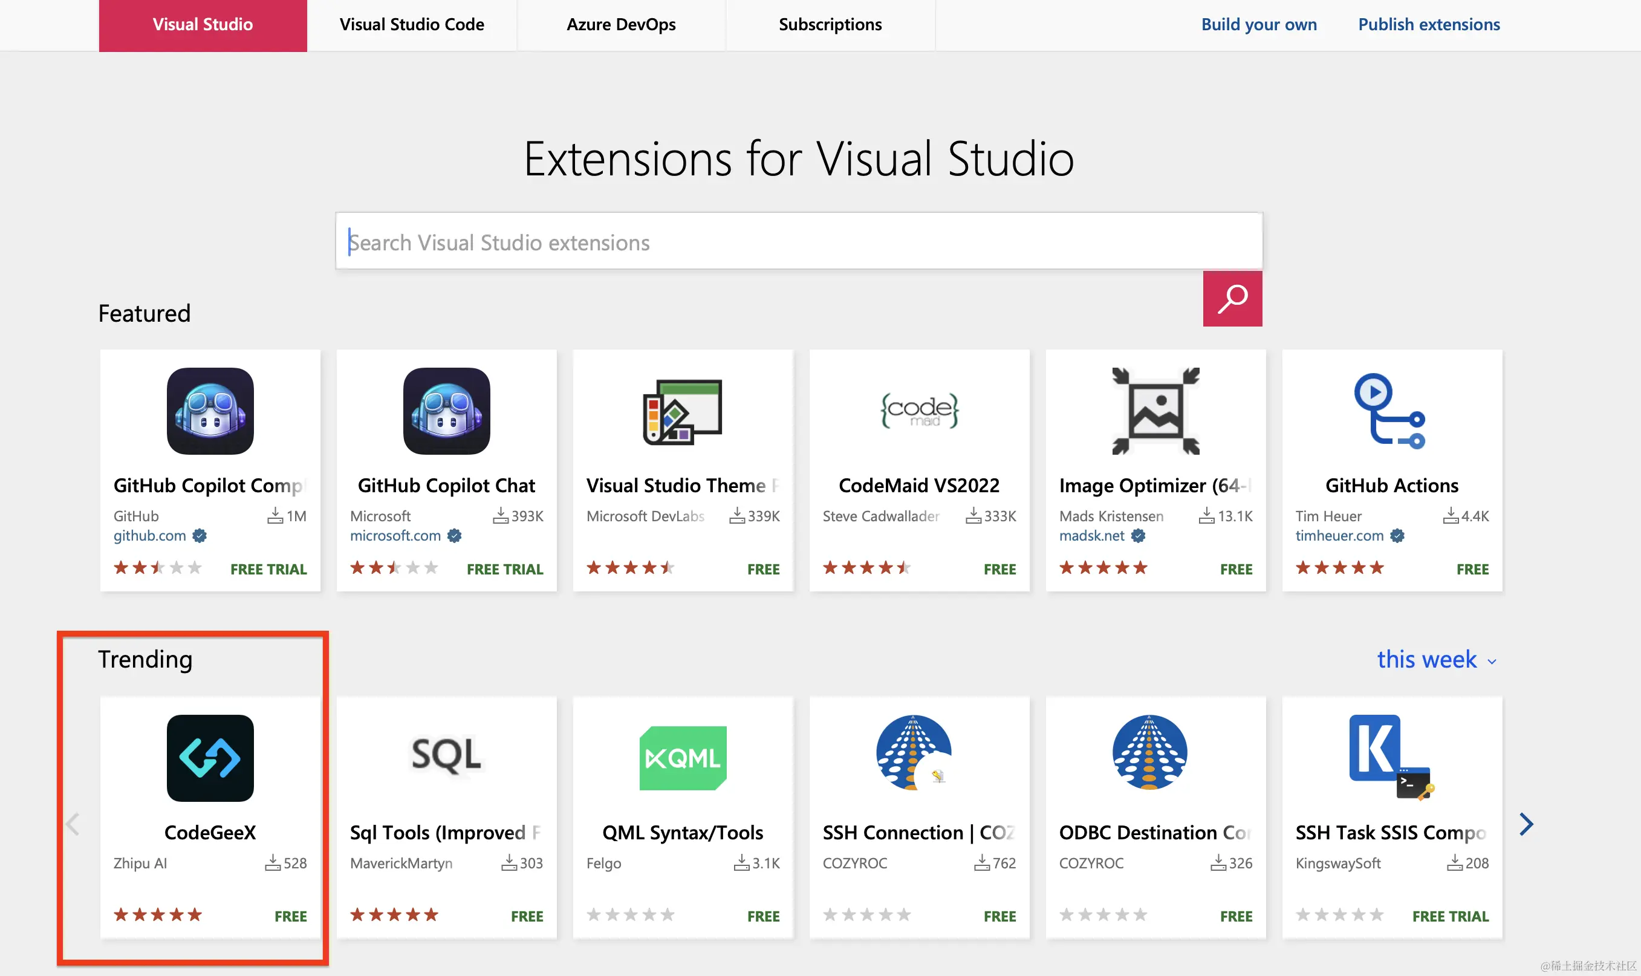Click the 339K install count

coord(763,516)
